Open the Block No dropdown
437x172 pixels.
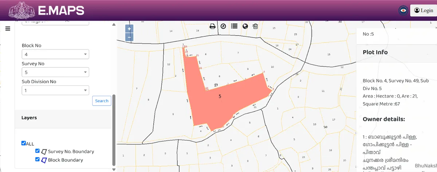pyautogui.click(x=55, y=55)
